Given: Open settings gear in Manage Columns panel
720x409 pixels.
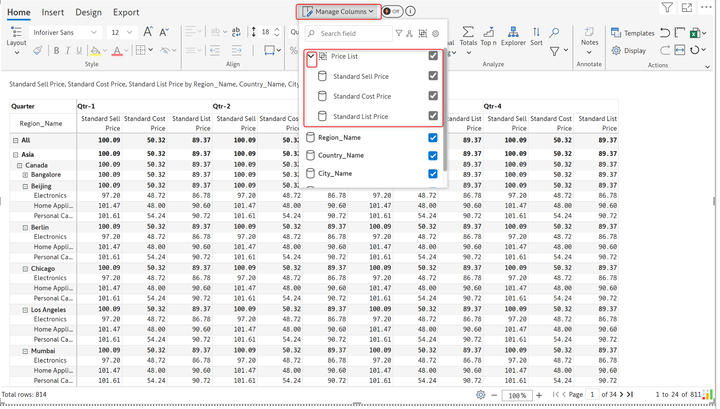Looking at the screenshot, I should [x=435, y=33].
